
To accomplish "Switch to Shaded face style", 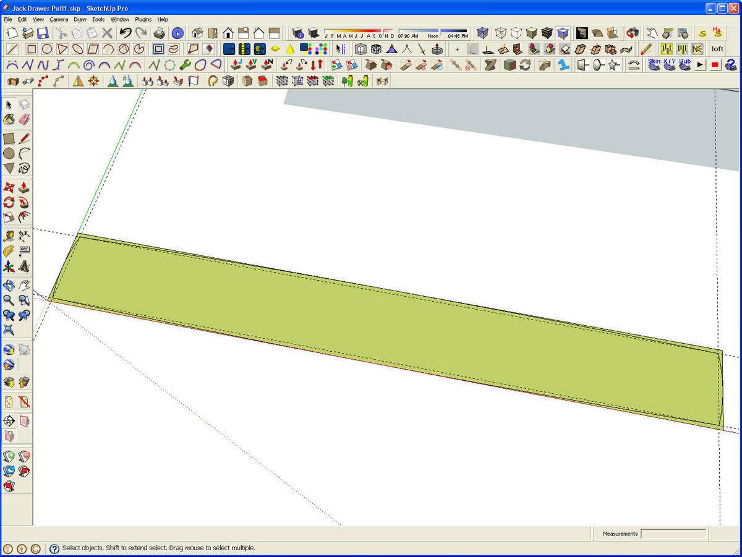I will coord(532,33).
